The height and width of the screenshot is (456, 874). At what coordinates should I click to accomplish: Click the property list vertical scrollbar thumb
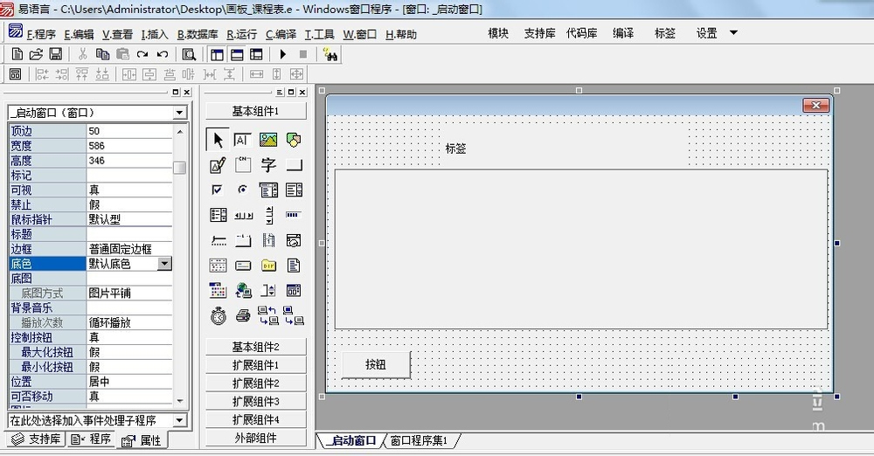pyautogui.click(x=179, y=168)
